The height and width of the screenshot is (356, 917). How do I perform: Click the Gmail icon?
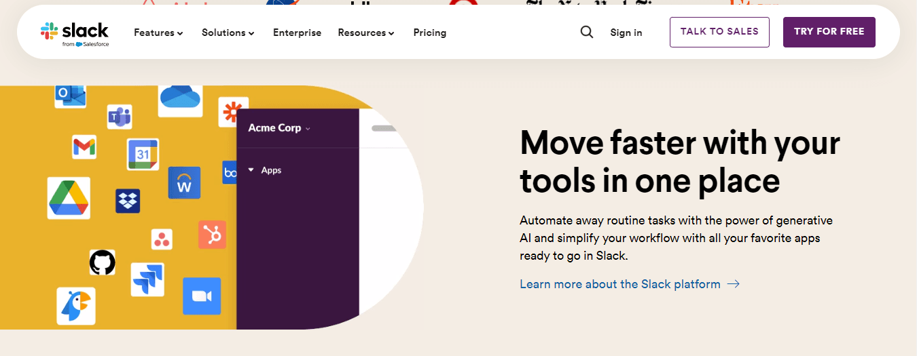(x=84, y=146)
